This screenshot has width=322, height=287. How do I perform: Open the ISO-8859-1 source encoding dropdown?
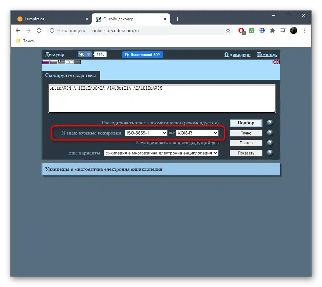[x=146, y=133]
